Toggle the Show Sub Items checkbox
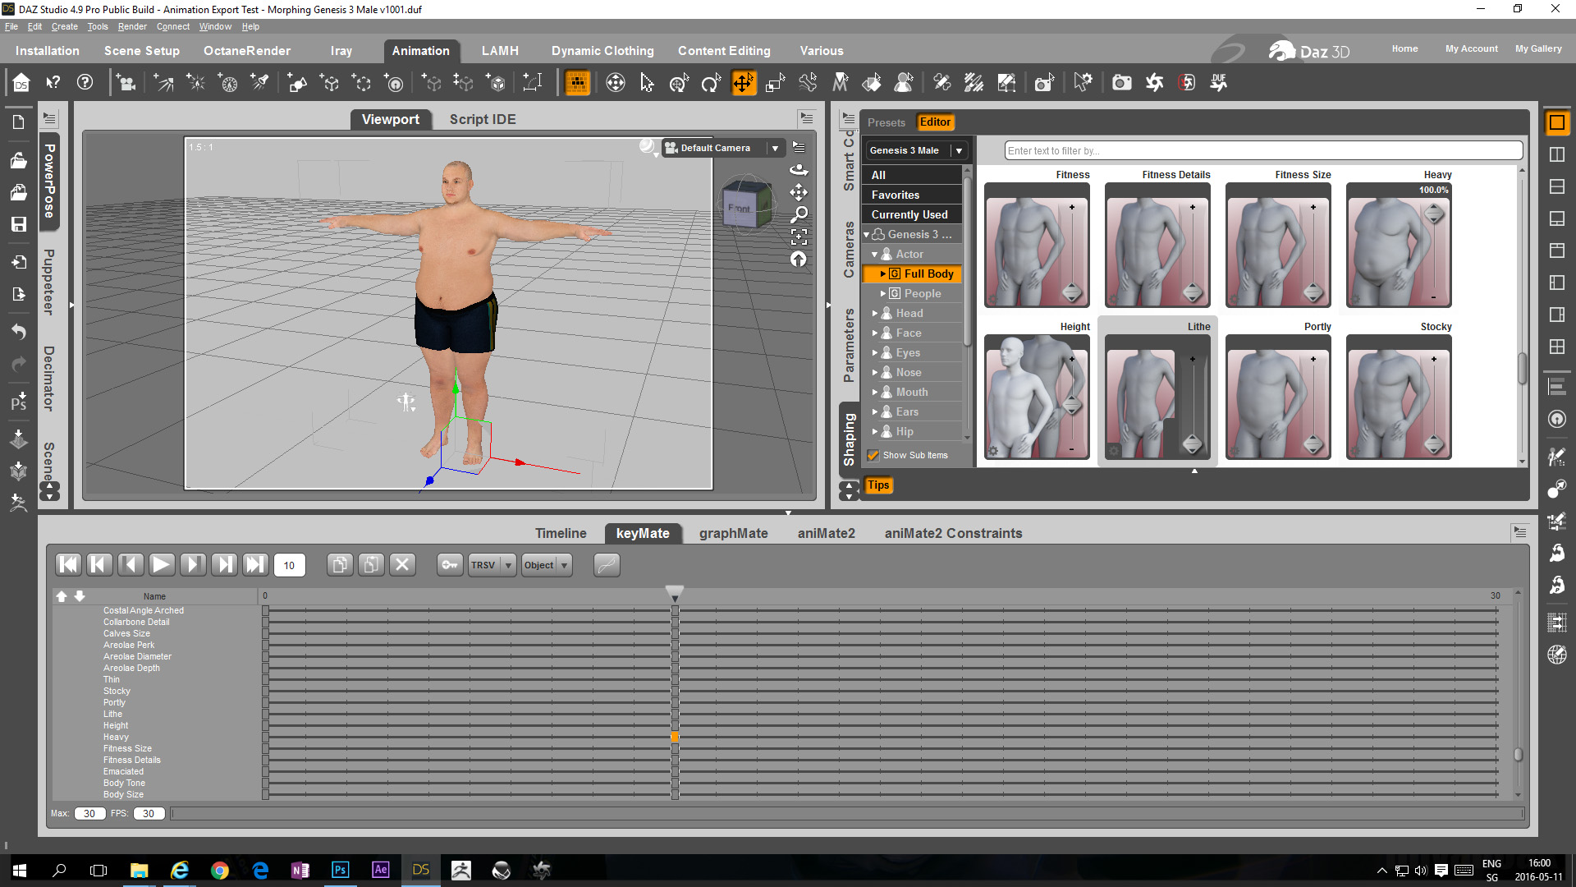Screen dimensions: 1576x887 (x=873, y=455)
